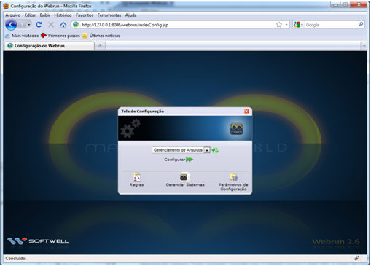List all tabs dropdown arrow

(364, 46)
